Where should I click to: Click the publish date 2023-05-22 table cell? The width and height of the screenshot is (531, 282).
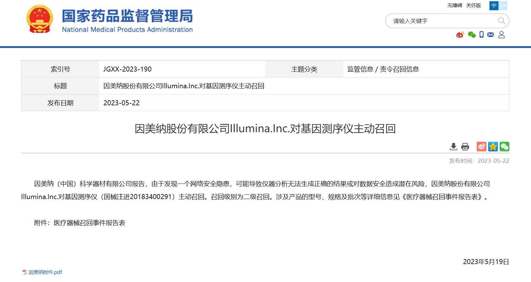[304, 103]
